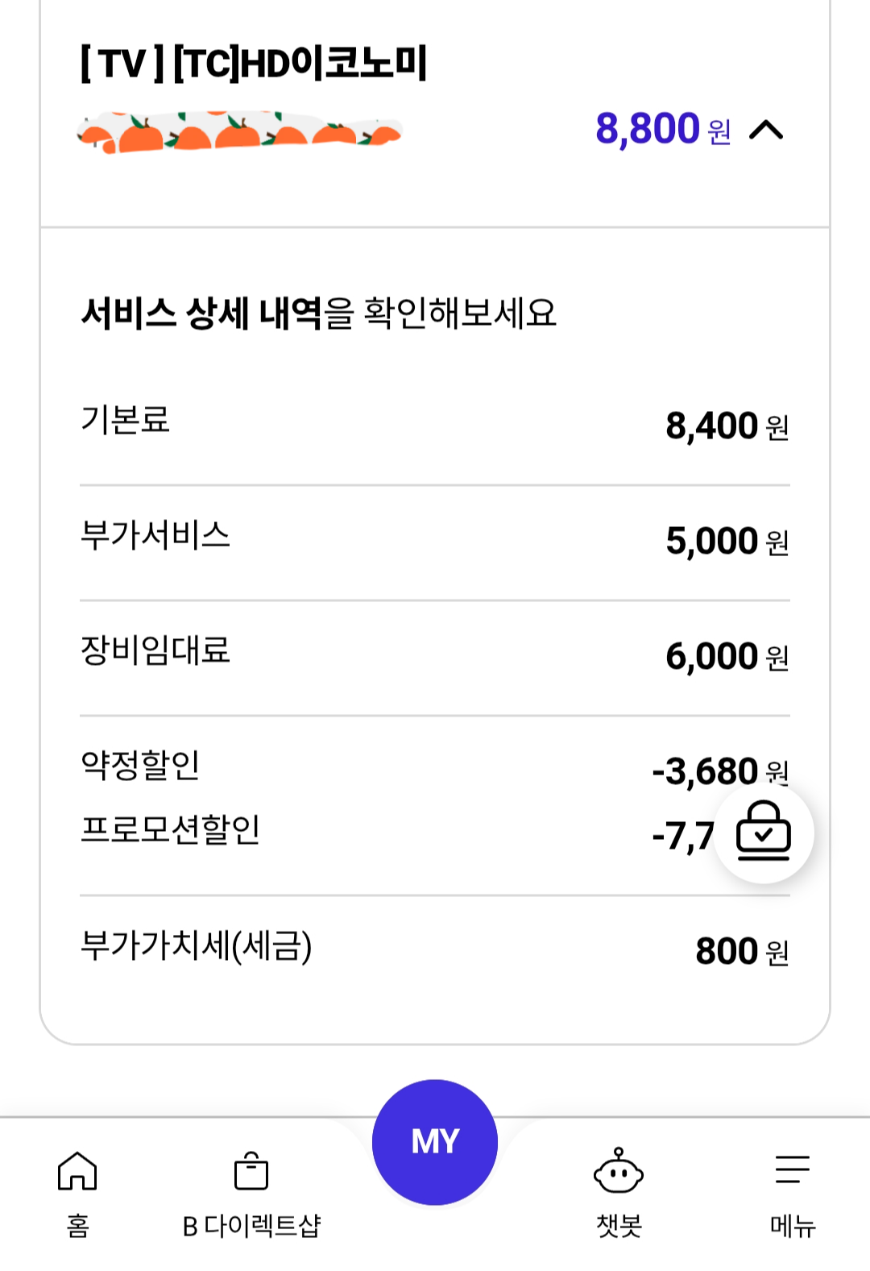Switch to B 다이렉트샵 tab label
870x1271 pixels.
[x=251, y=1226]
